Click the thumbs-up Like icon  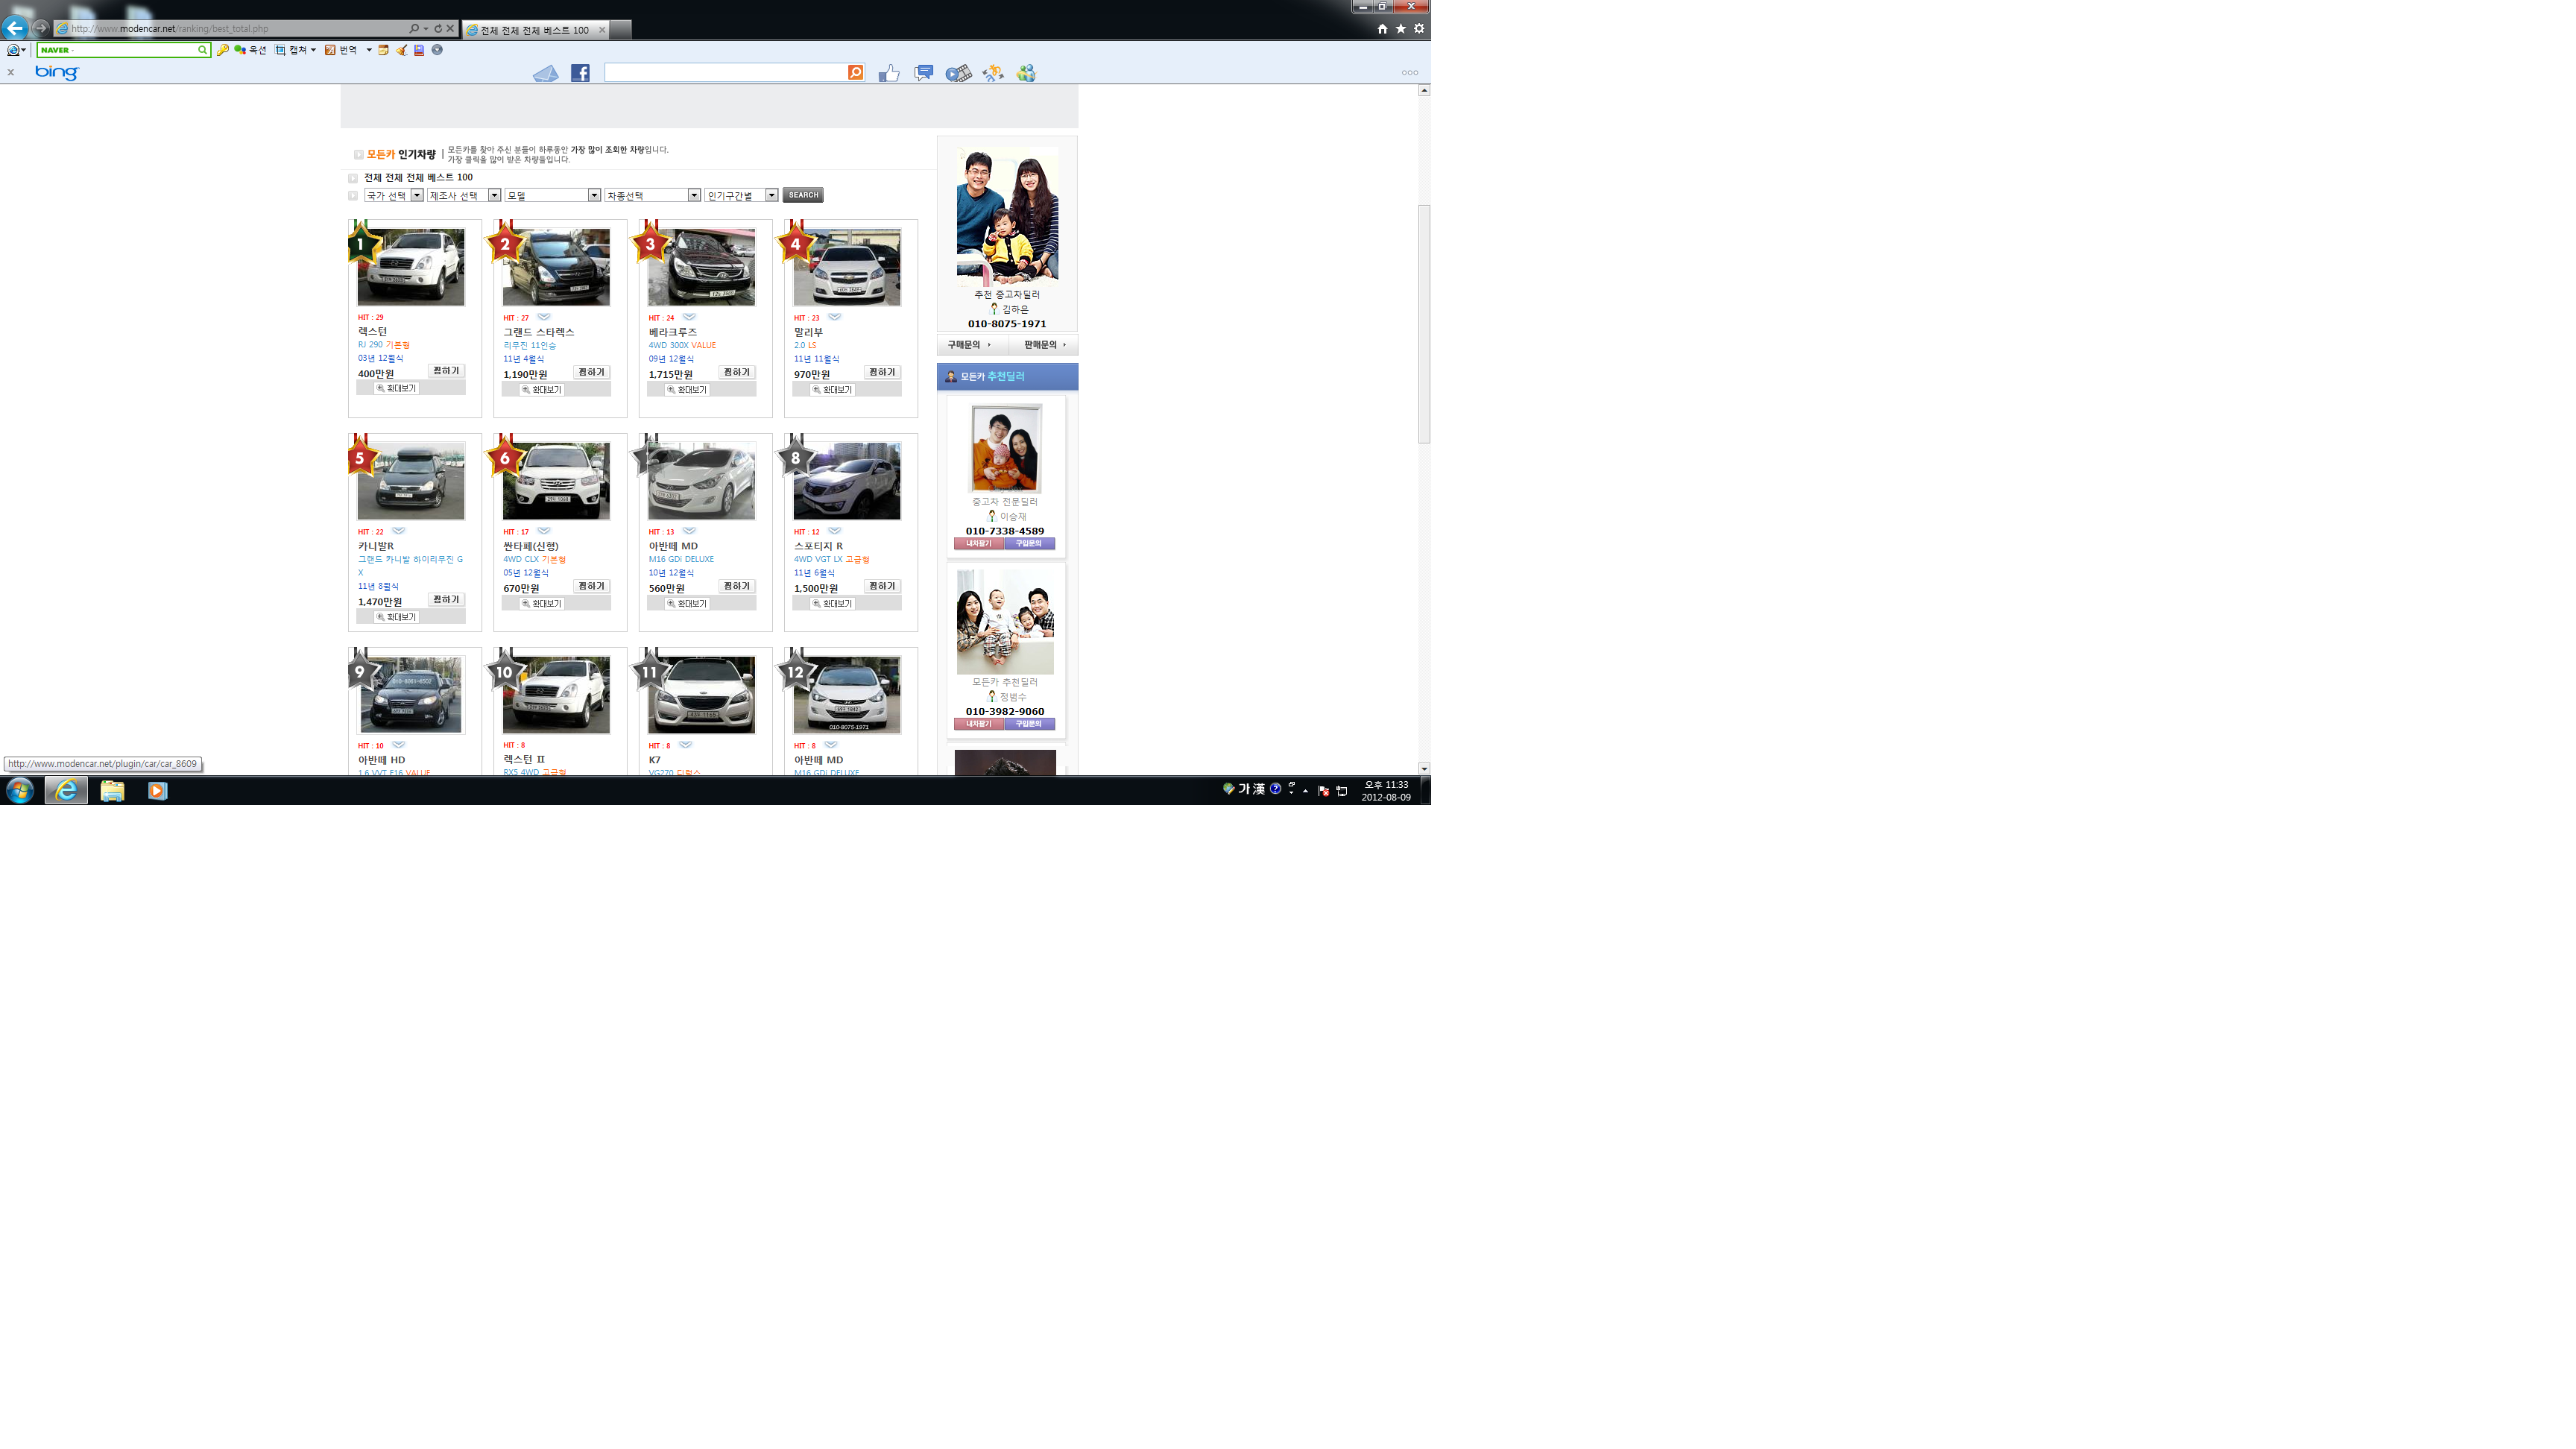tap(888, 73)
